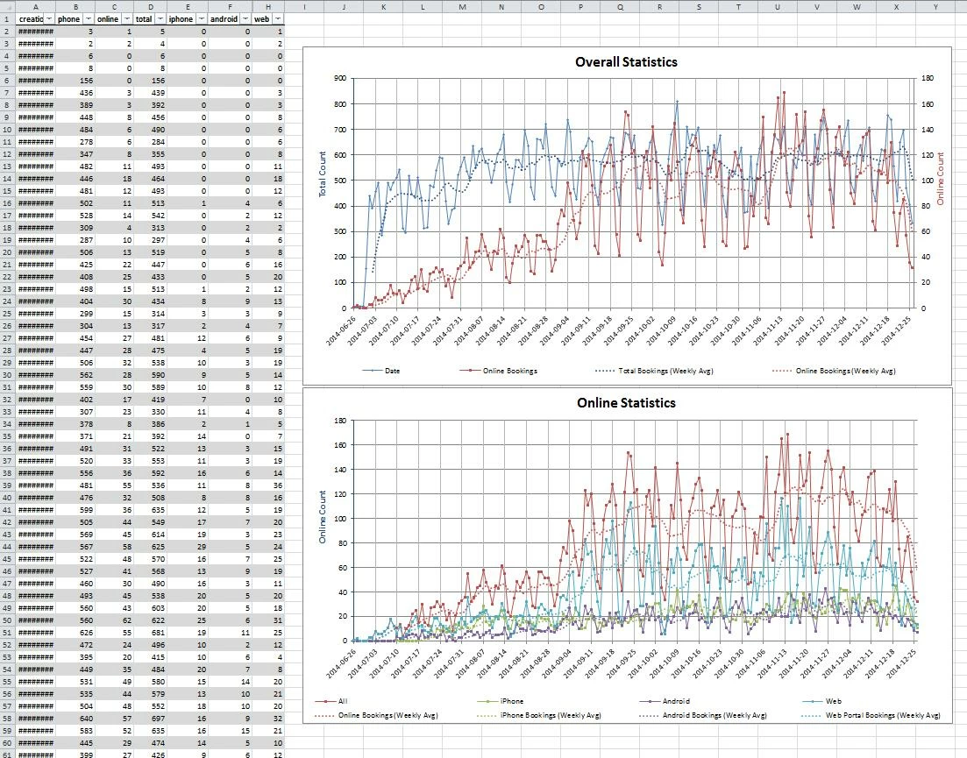Open filter dropdown for online column
This screenshot has width=967, height=758.
pyautogui.click(x=127, y=19)
